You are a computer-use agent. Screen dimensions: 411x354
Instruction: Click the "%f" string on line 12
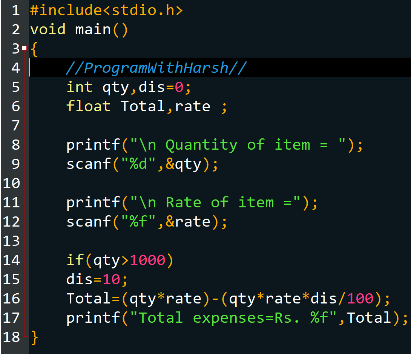[138, 222]
